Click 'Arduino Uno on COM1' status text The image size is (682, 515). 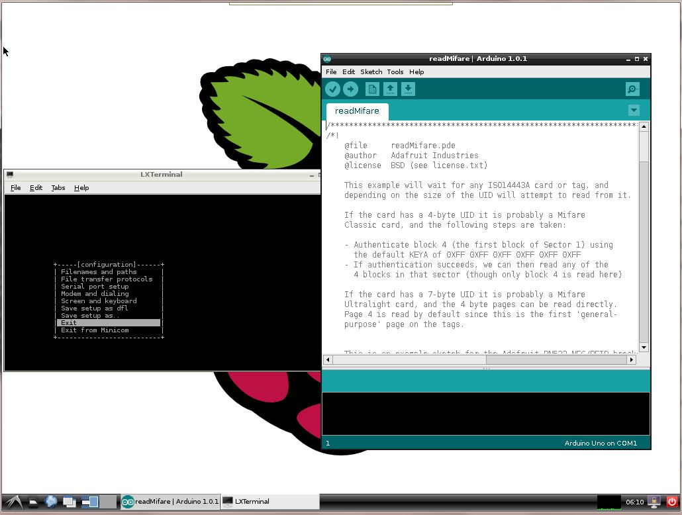click(601, 444)
